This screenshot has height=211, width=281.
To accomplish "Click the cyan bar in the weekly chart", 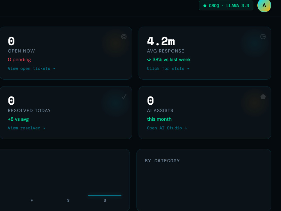I will tap(105, 196).
